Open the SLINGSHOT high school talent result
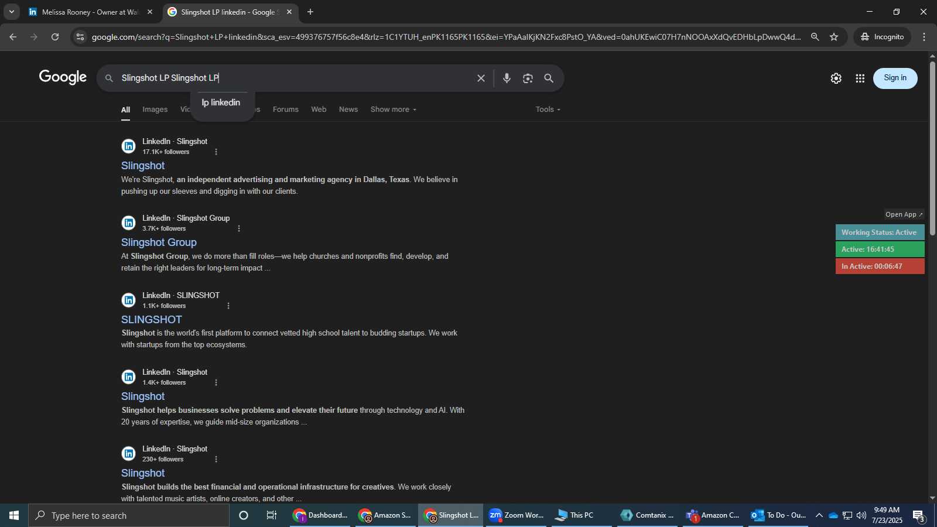The image size is (937, 527). point(152,320)
